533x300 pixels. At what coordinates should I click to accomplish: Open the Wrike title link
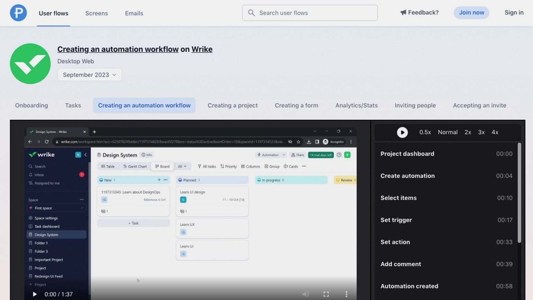pyautogui.click(x=202, y=49)
